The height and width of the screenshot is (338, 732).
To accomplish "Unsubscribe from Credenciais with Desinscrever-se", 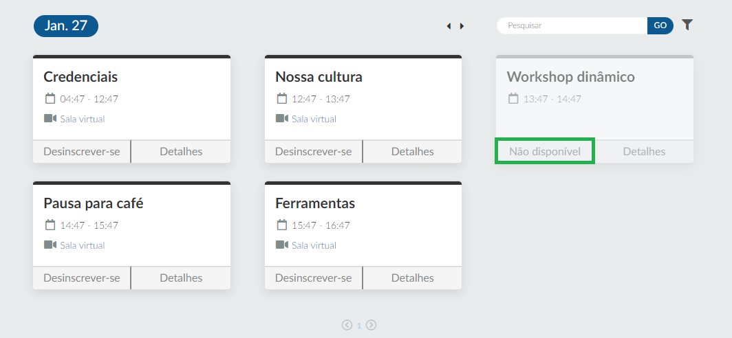I will click(x=82, y=152).
